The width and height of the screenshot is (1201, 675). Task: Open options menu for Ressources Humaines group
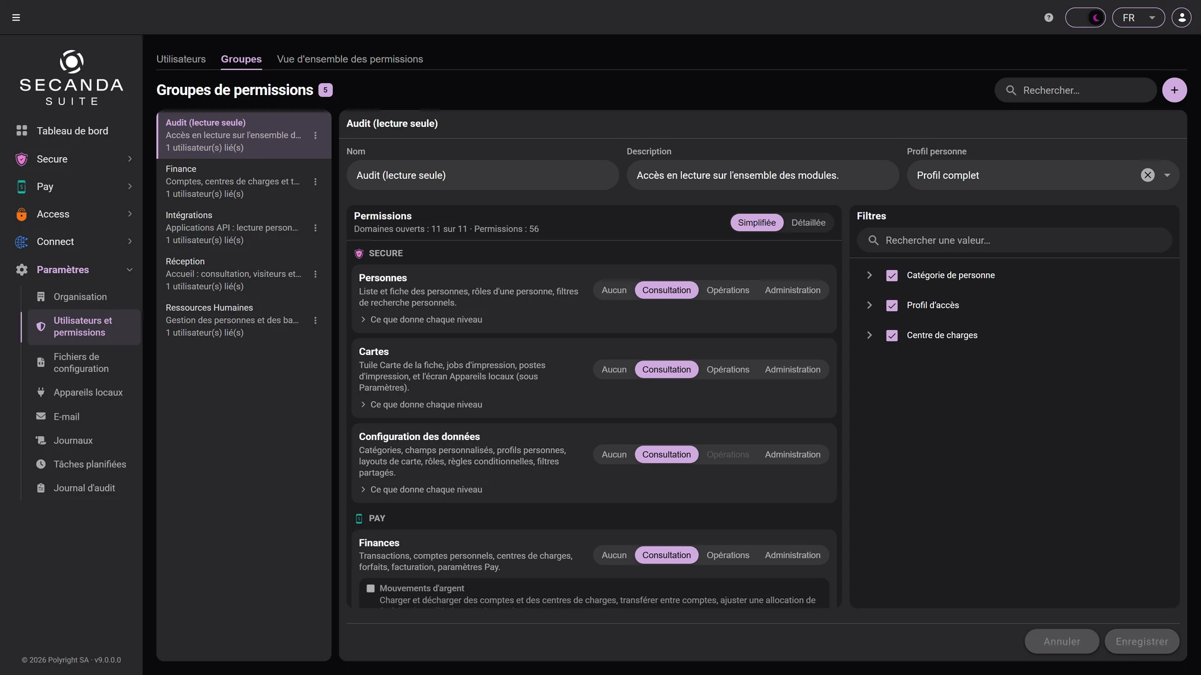coord(315,321)
